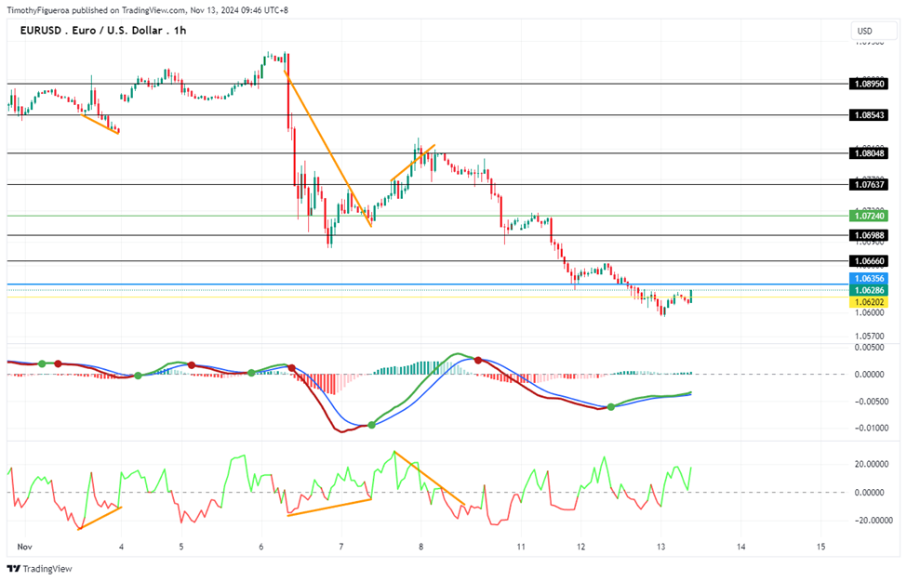Click the date 7 on time axis
Screen dimensions: 907x581
point(341,547)
